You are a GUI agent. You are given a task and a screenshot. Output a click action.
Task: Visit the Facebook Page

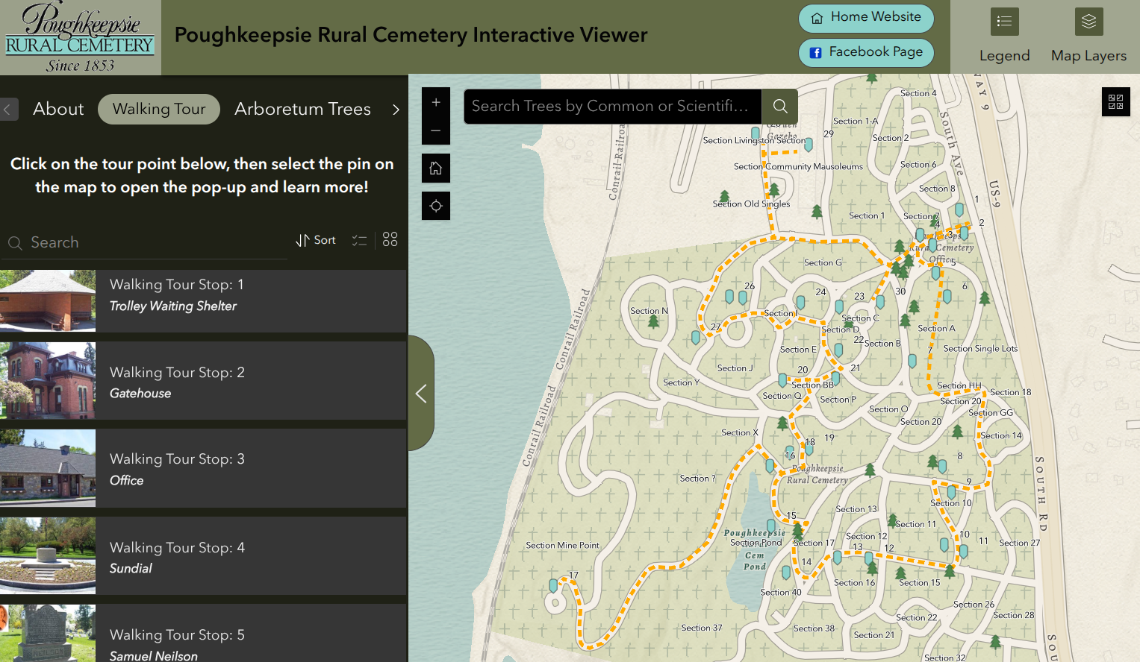point(866,52)
